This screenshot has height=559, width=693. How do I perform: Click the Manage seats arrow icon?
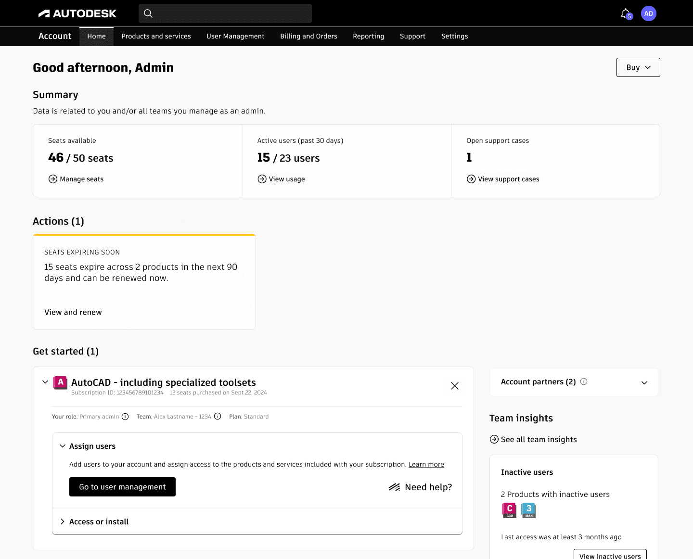pyautogui.click(x=53, y=179)
